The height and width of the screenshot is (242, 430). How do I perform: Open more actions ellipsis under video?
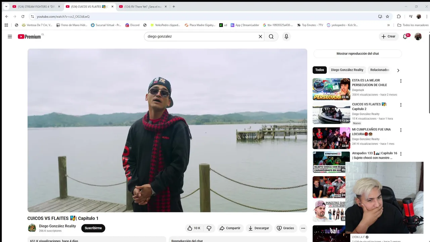303,228
